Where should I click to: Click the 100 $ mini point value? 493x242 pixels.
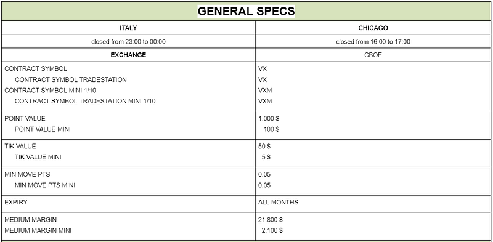point(271,129)
